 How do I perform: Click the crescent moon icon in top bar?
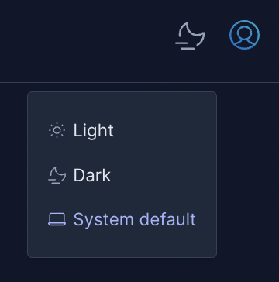[x=190, y=36]
